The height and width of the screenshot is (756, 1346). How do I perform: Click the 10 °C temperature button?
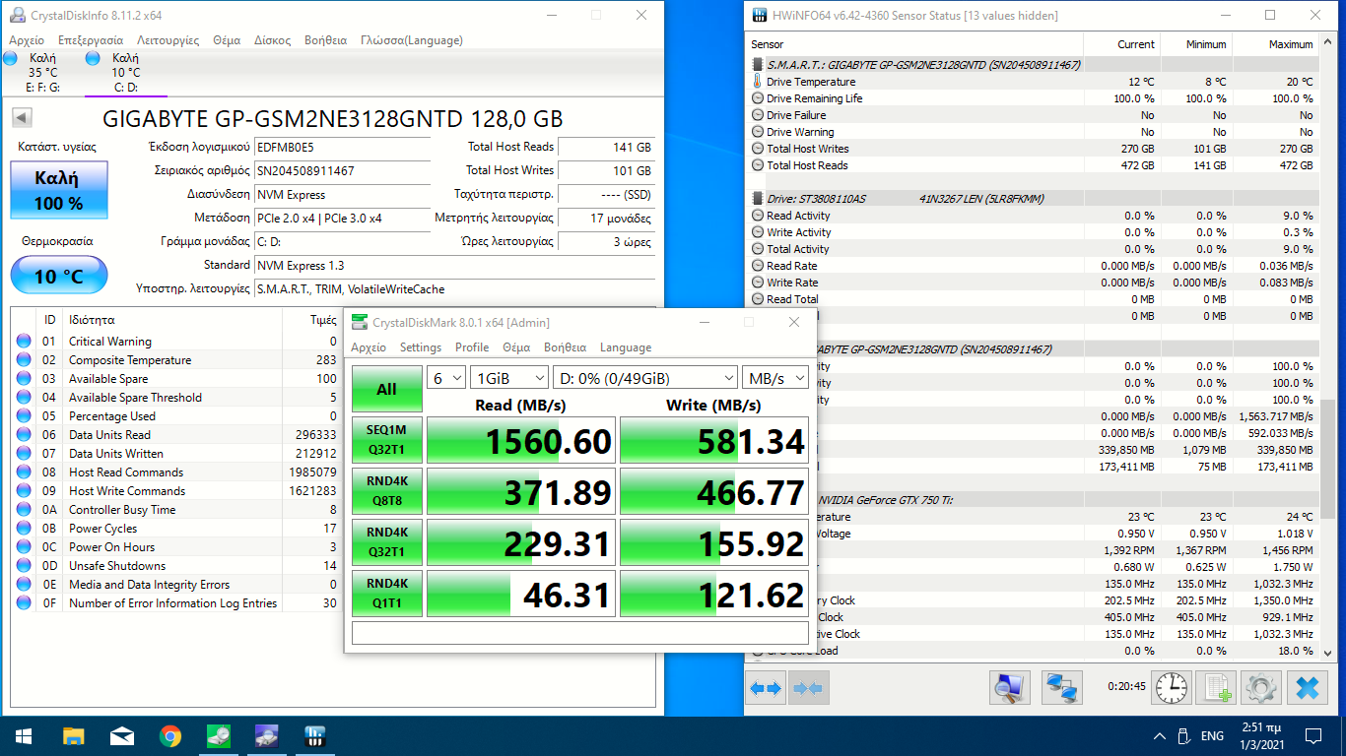[x=59, y=276]
